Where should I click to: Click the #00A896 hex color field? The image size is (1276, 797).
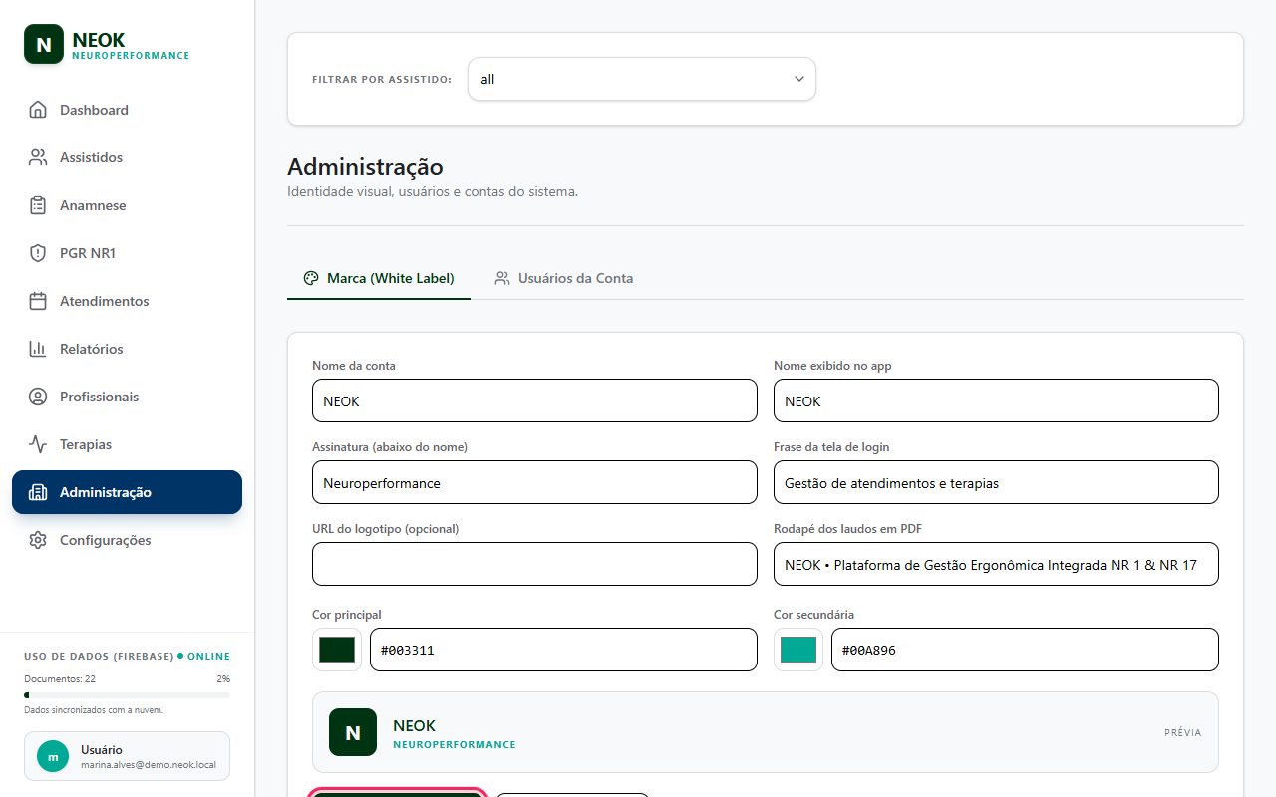(x=1025, y=650)
